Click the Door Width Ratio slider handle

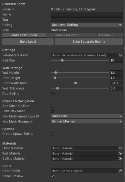tap(76, 83)
